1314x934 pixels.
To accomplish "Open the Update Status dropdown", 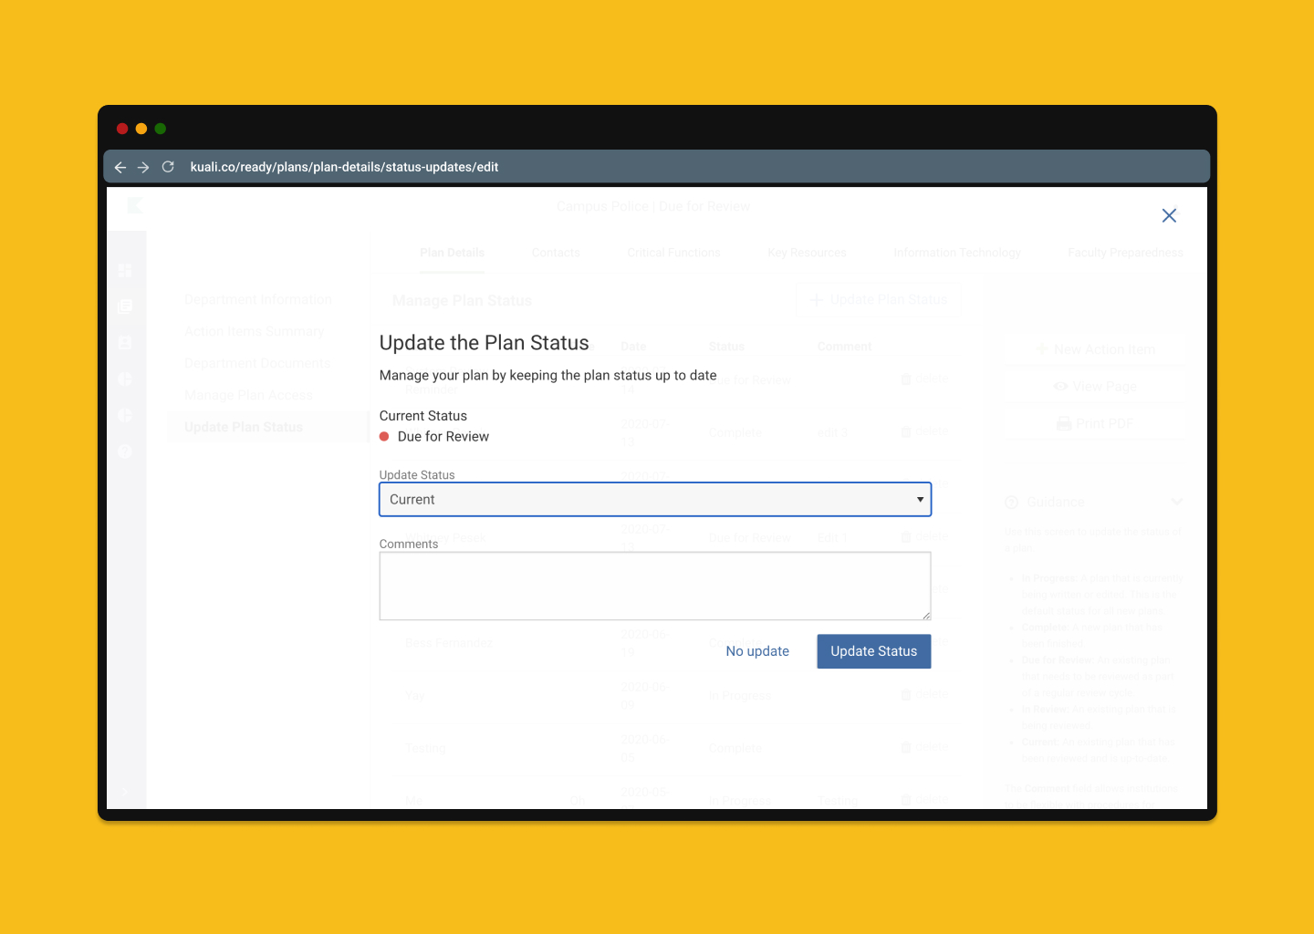I will point(654,500).
